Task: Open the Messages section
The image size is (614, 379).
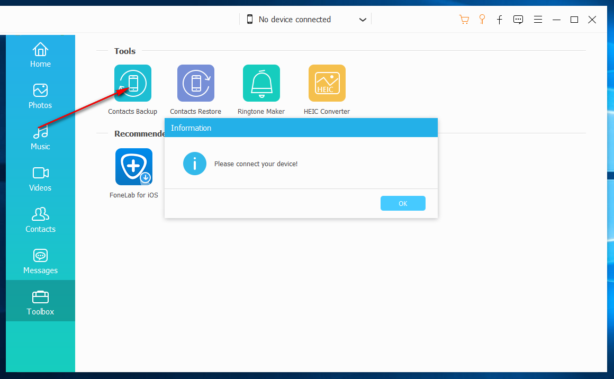Action: pos(40,262)
